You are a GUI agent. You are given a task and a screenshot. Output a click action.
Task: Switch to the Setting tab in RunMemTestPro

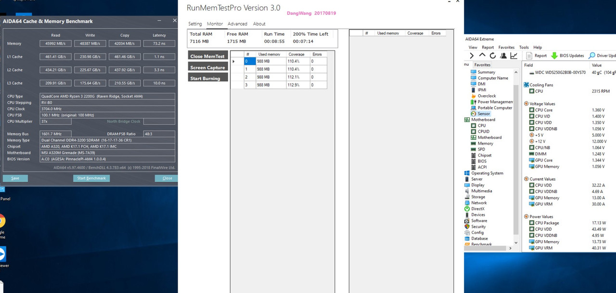point(195,24)
